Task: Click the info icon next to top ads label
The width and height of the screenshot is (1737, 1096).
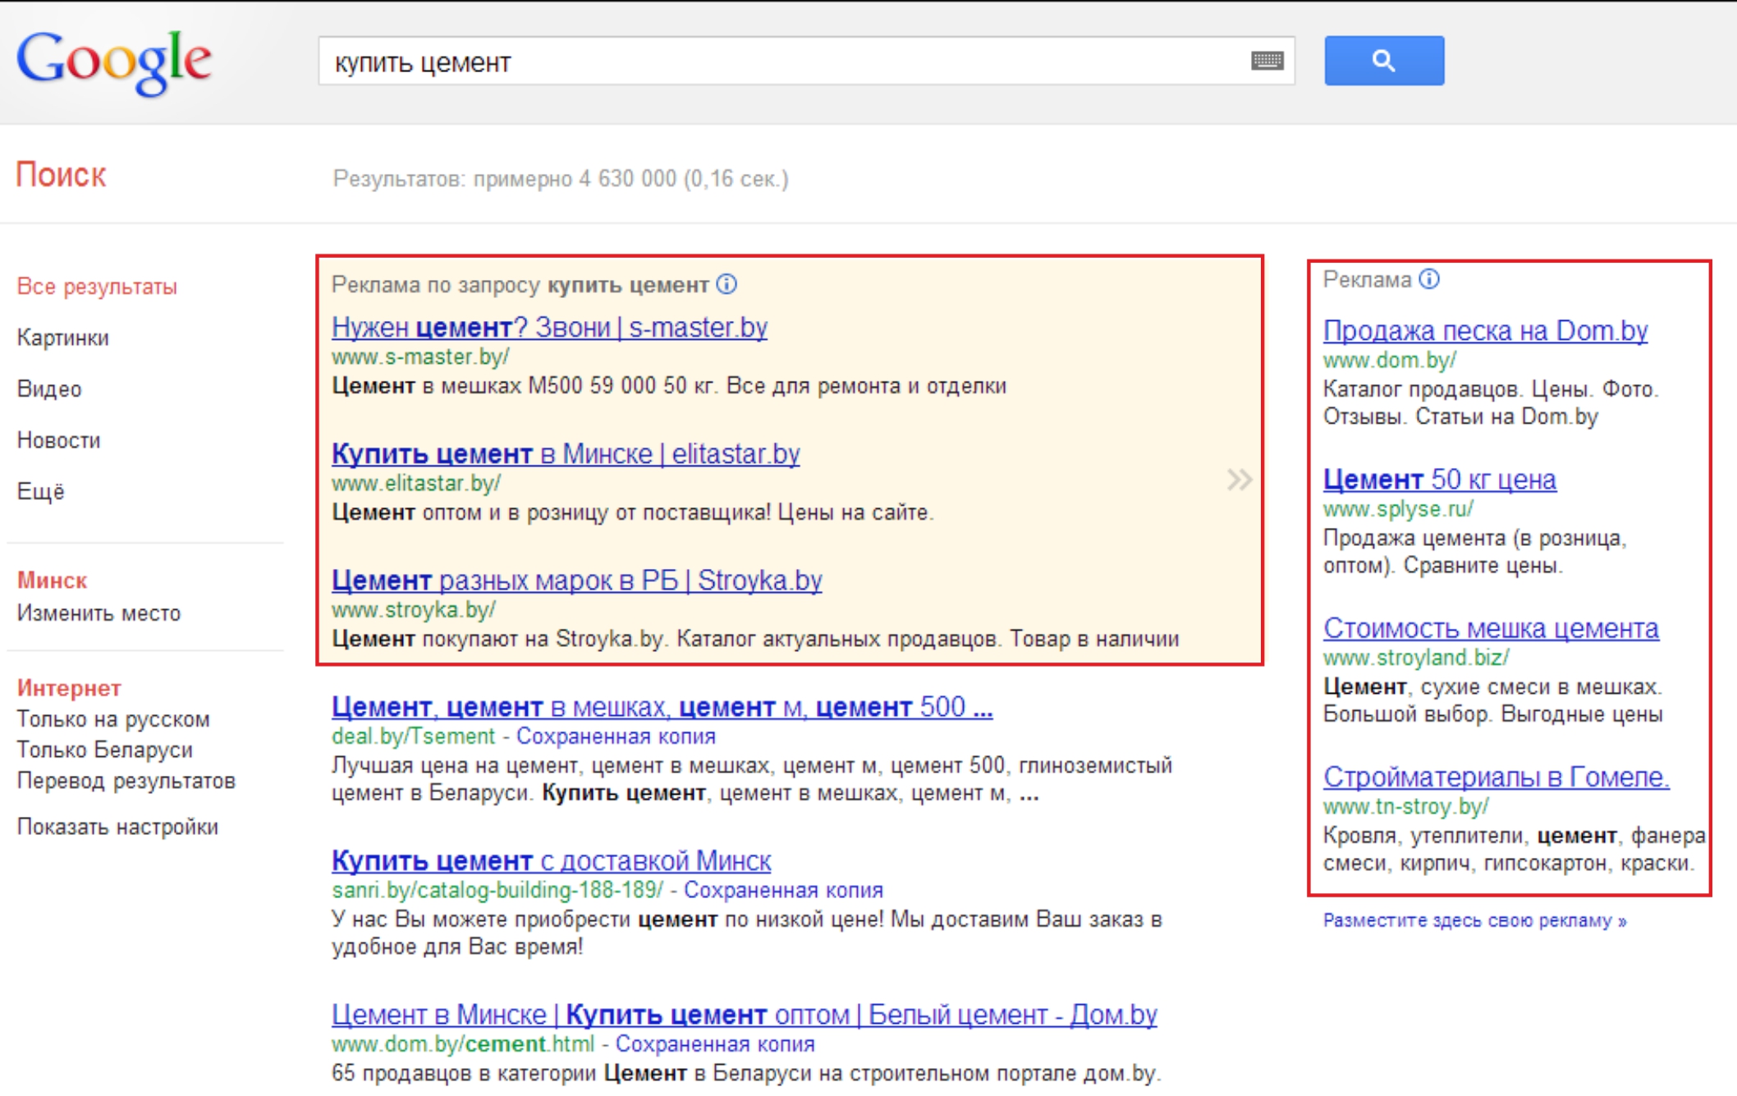Action: (726, 284)
